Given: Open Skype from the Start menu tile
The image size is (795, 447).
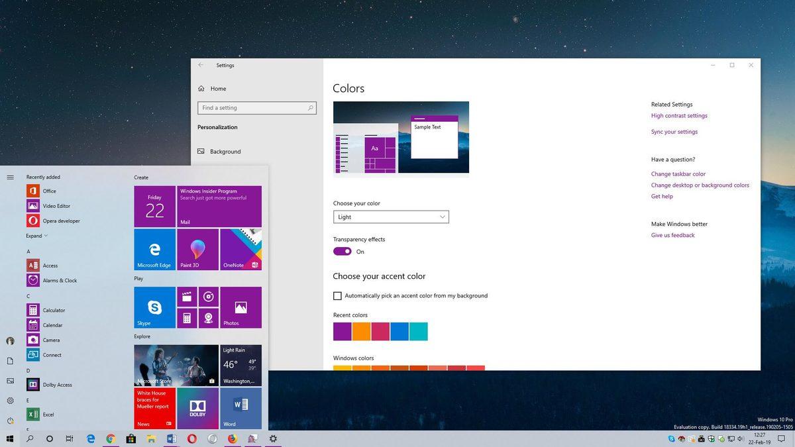Looking at the screenshot, I should tap(154, 307).
